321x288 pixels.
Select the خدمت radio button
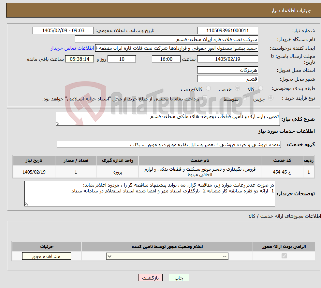tap(237, 88)
